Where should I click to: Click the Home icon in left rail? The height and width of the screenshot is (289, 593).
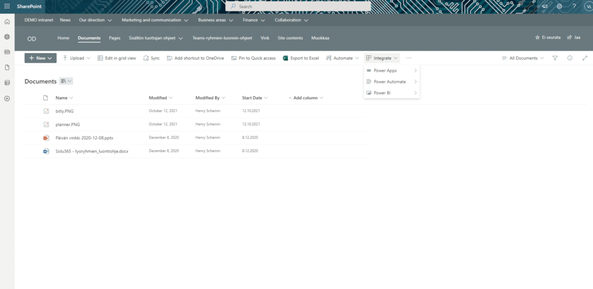(x=7, y=21)
